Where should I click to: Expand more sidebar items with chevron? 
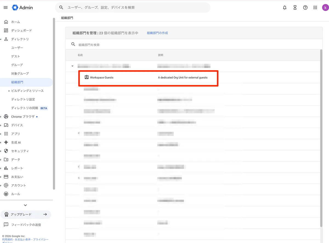pyautogui.click(x=25, y=205)
